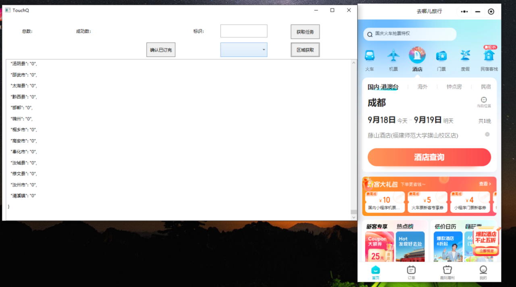Click the "桐乡市": "0" line

pyautogui.click(x=24, y=130)
